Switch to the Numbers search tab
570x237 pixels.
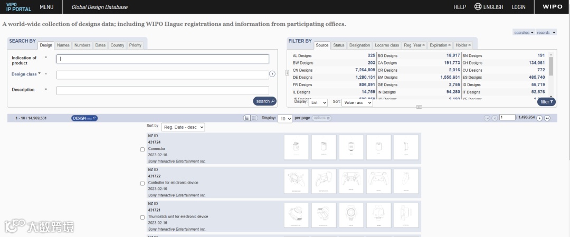(x=82, y=45)
